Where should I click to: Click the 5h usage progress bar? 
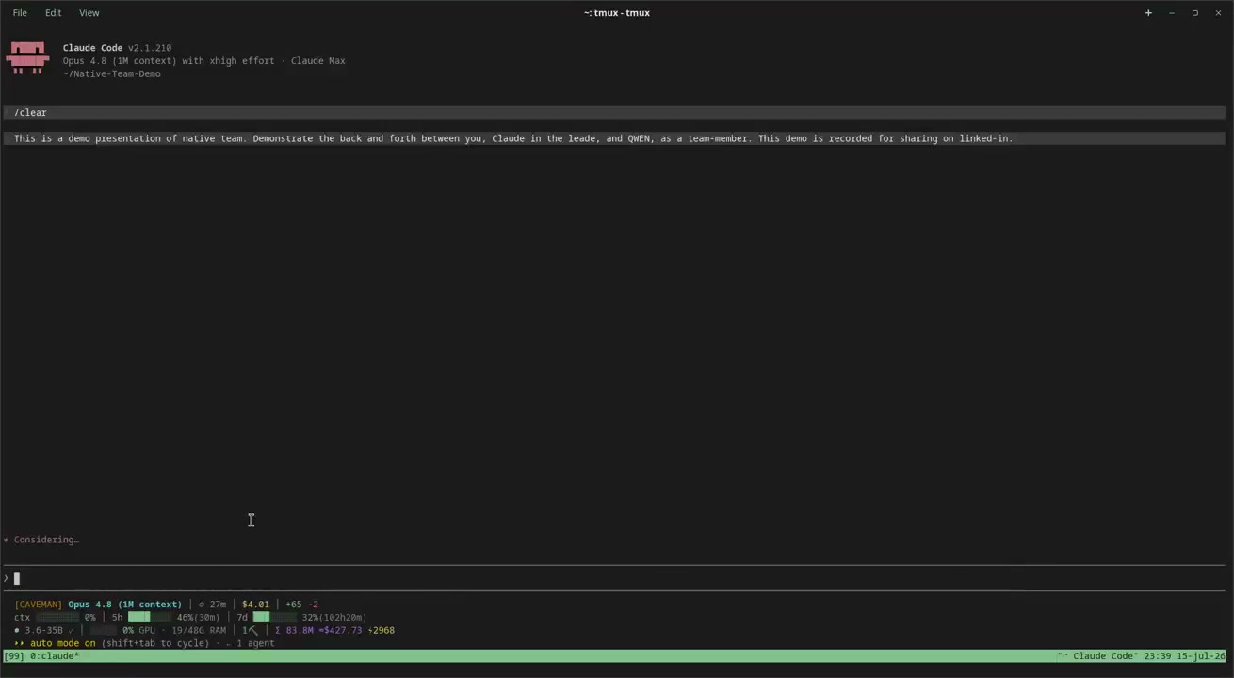click(x=151, y=618)
